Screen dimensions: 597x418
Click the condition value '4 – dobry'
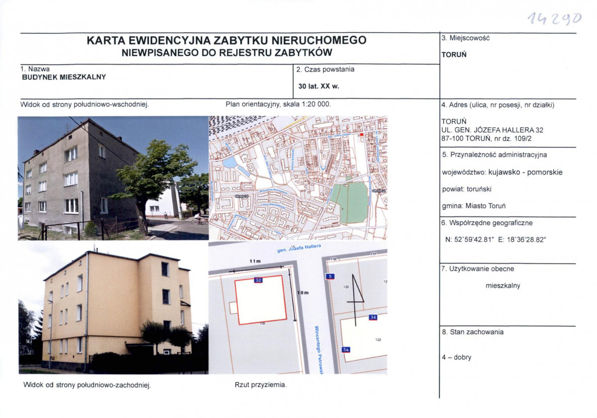coord(456,357)
